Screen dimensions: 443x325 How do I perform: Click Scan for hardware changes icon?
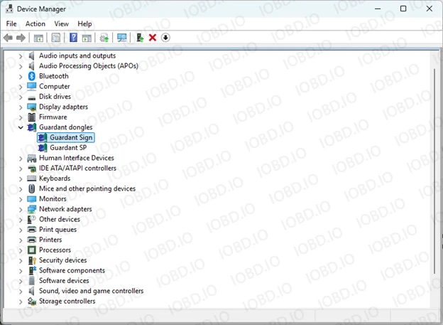122,38
